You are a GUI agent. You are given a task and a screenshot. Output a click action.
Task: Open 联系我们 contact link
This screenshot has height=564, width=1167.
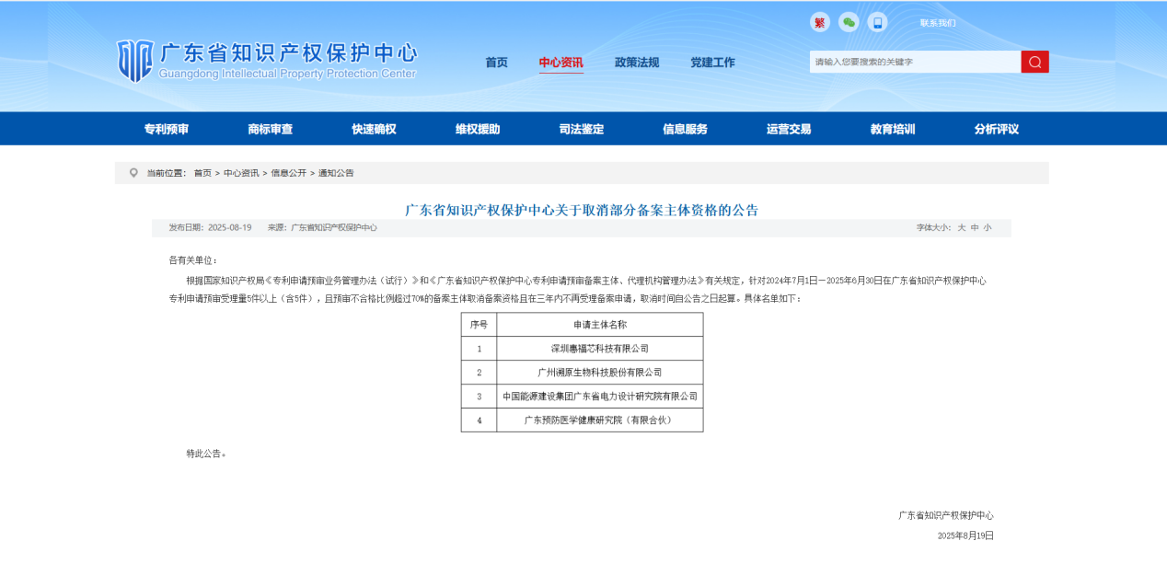[x=937, y=23]
